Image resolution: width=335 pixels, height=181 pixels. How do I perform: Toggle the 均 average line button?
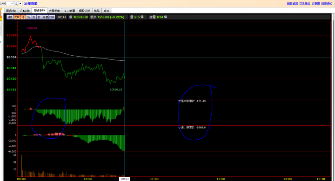tap(23, 17)
